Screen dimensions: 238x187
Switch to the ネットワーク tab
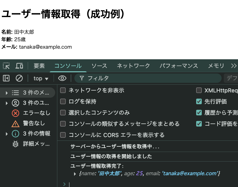pos(133,66)
